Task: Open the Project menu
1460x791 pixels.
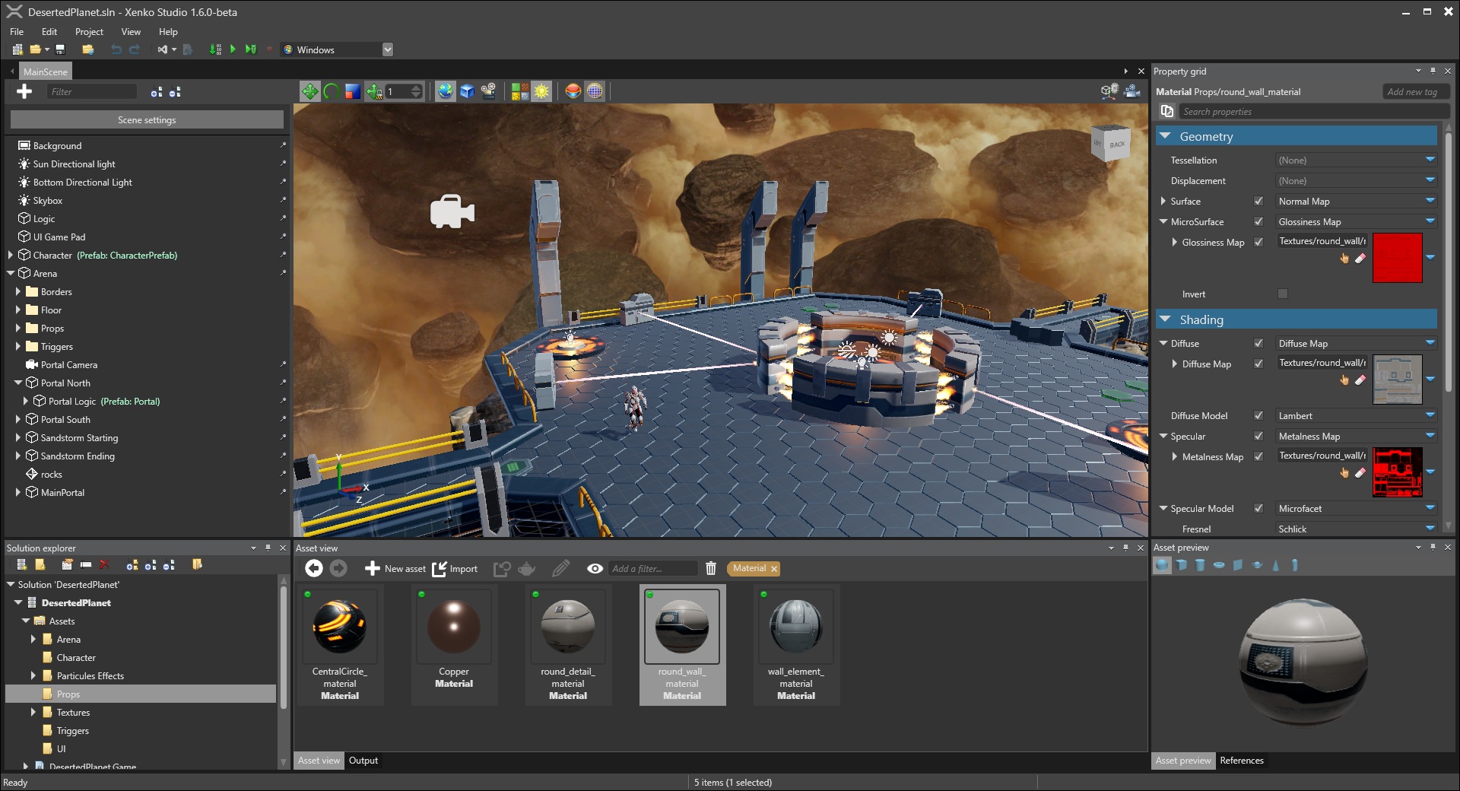Action: coord(89,32)
